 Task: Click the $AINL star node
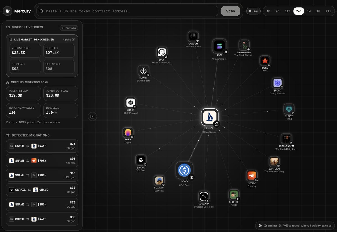point(265,61)
